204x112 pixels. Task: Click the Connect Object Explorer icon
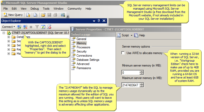19,27
